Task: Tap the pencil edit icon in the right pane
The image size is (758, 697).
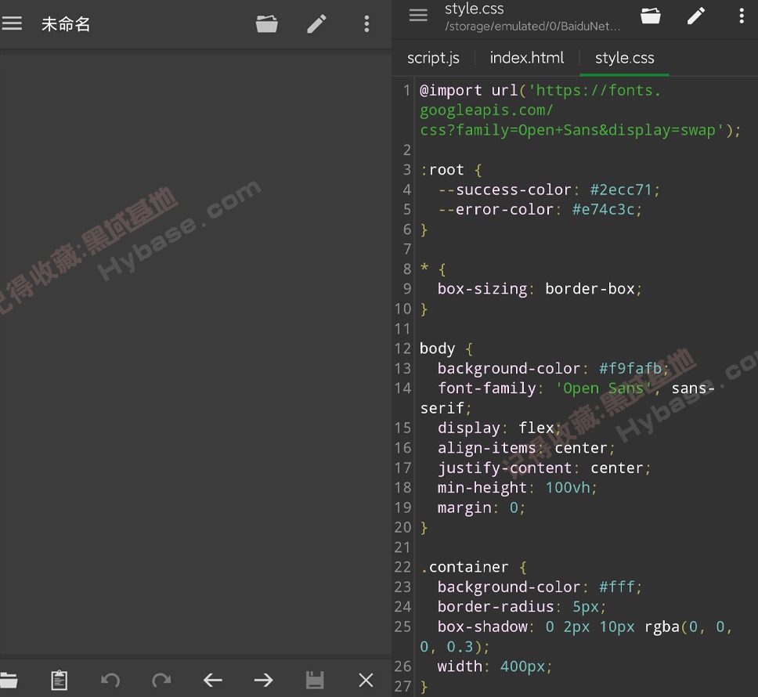Action: tap(696, 16)
